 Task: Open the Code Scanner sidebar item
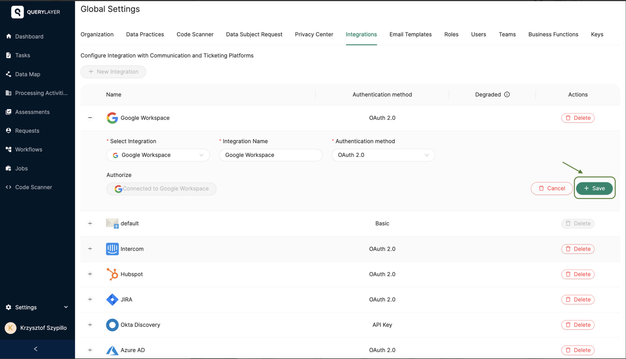click(34, 187)
